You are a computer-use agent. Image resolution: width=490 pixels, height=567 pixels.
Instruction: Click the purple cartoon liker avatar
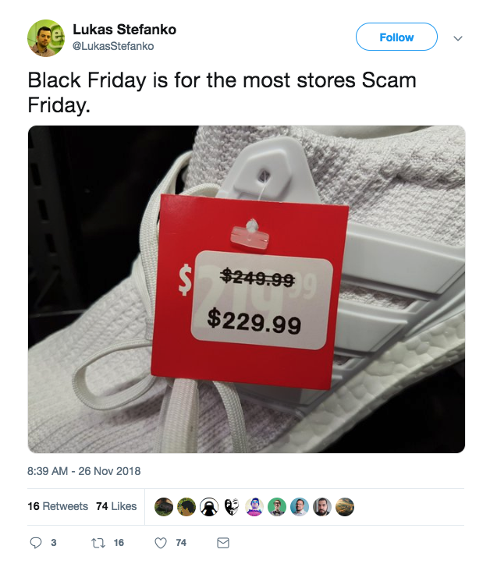pyautogui.click(x=254, y=507)
